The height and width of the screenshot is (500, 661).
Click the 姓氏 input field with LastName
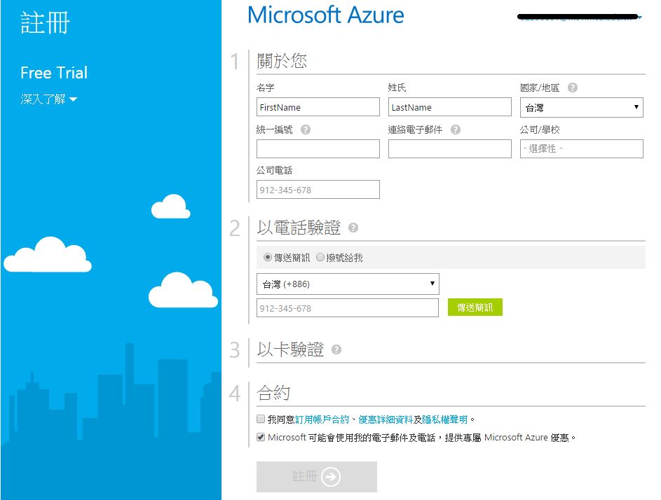coord(450,107)
